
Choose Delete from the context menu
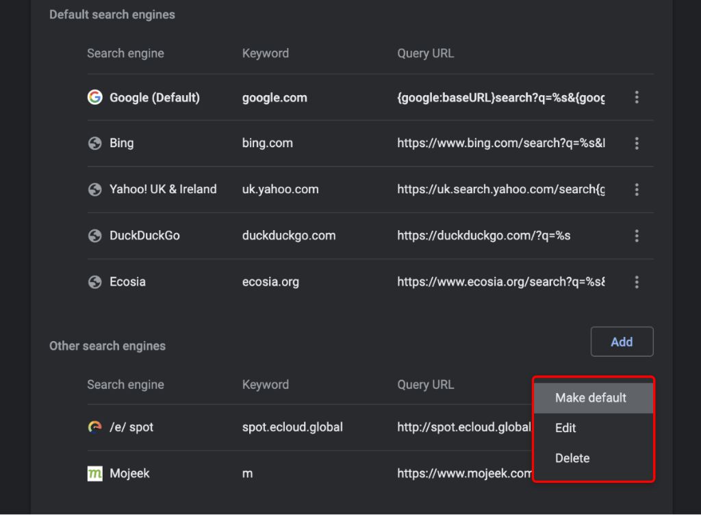594,458
